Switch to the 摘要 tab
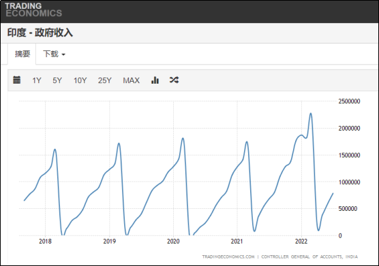This screenshot has width=379, height=266. (22, 54)
